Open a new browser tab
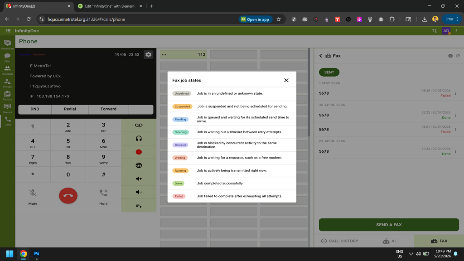464x261 pixels. (x=152, y=6)
